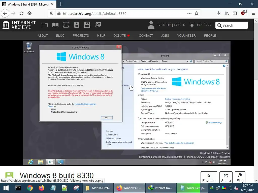
Task: Open the HELP menu item
Action: pos(101,36)
